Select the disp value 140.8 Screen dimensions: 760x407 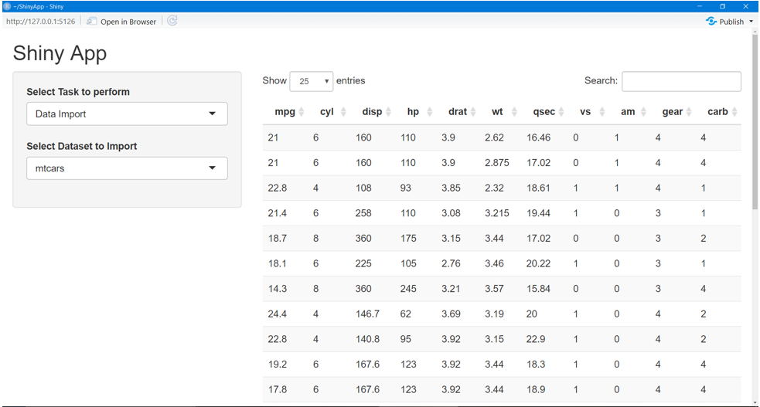coord(367,339)
